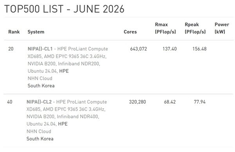Select the TOP500 LIST - JUNE 2026 heading
The width and height of the screenshot is (235, 152).
pos(64,9)
